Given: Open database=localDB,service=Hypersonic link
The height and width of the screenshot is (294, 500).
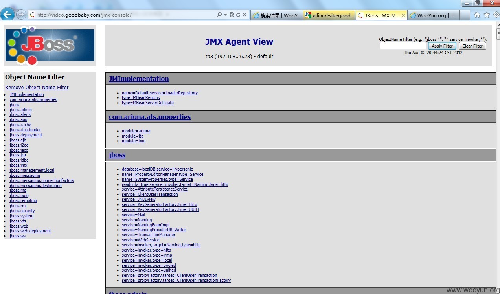Looking at the screenshot, I should pyautogui.click(x=157, y=169).
